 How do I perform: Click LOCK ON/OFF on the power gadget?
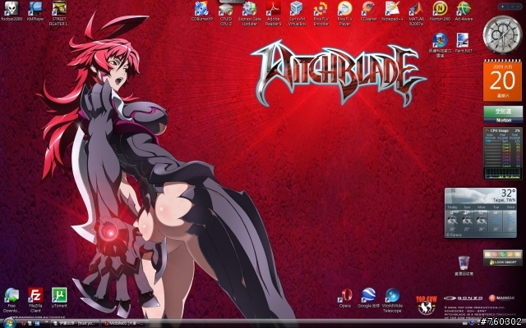[503, 262]
